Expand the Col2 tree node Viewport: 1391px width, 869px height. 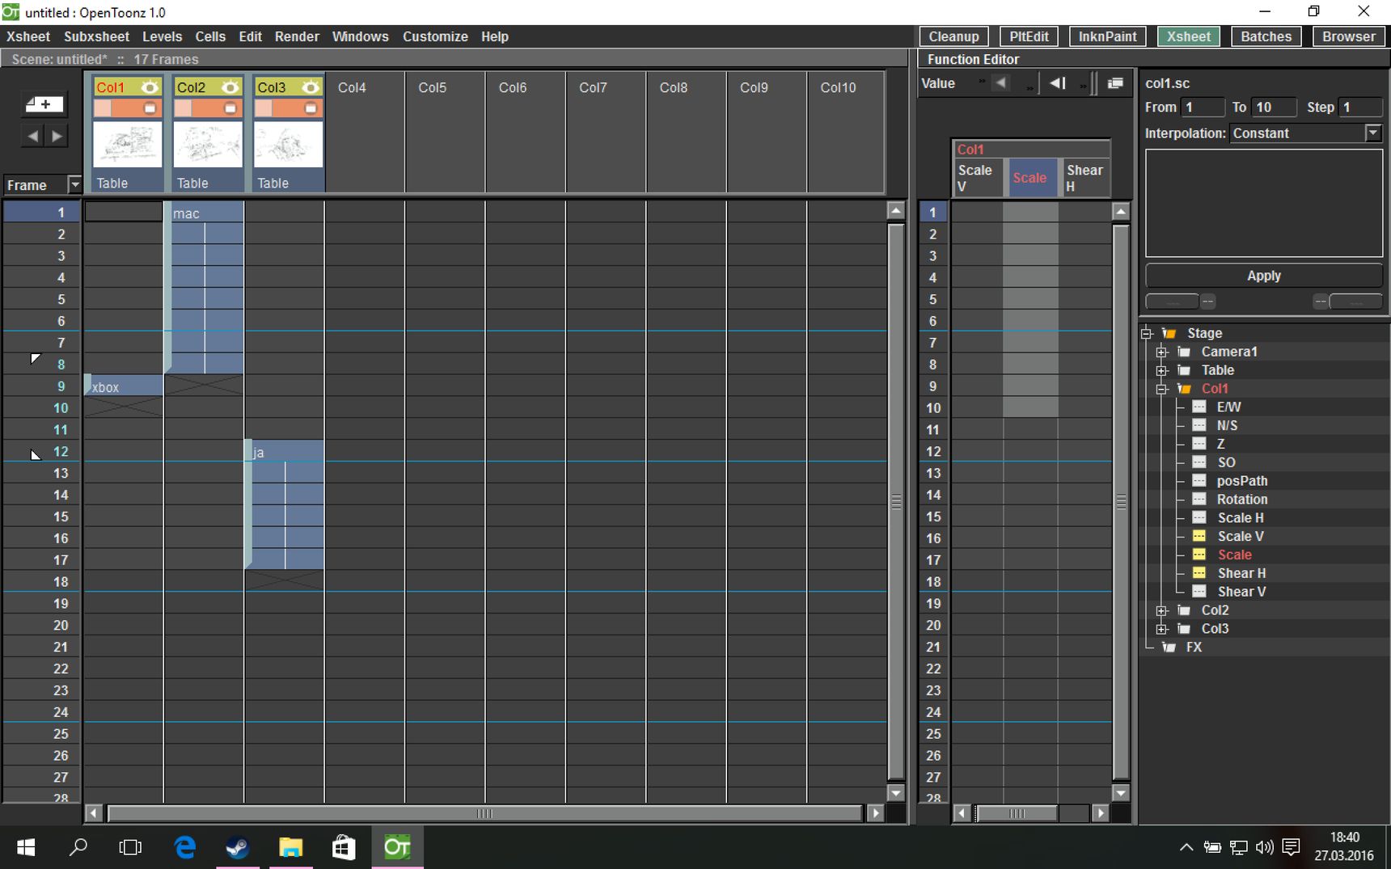pos(1162,610)
